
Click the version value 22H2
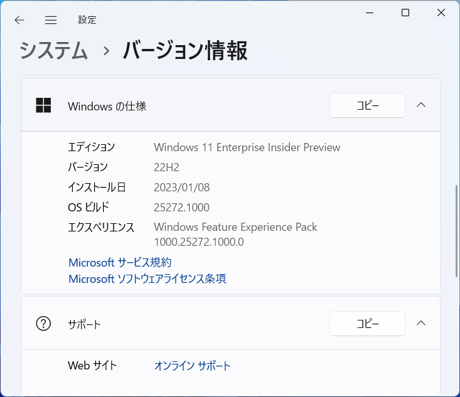point(166,167)
